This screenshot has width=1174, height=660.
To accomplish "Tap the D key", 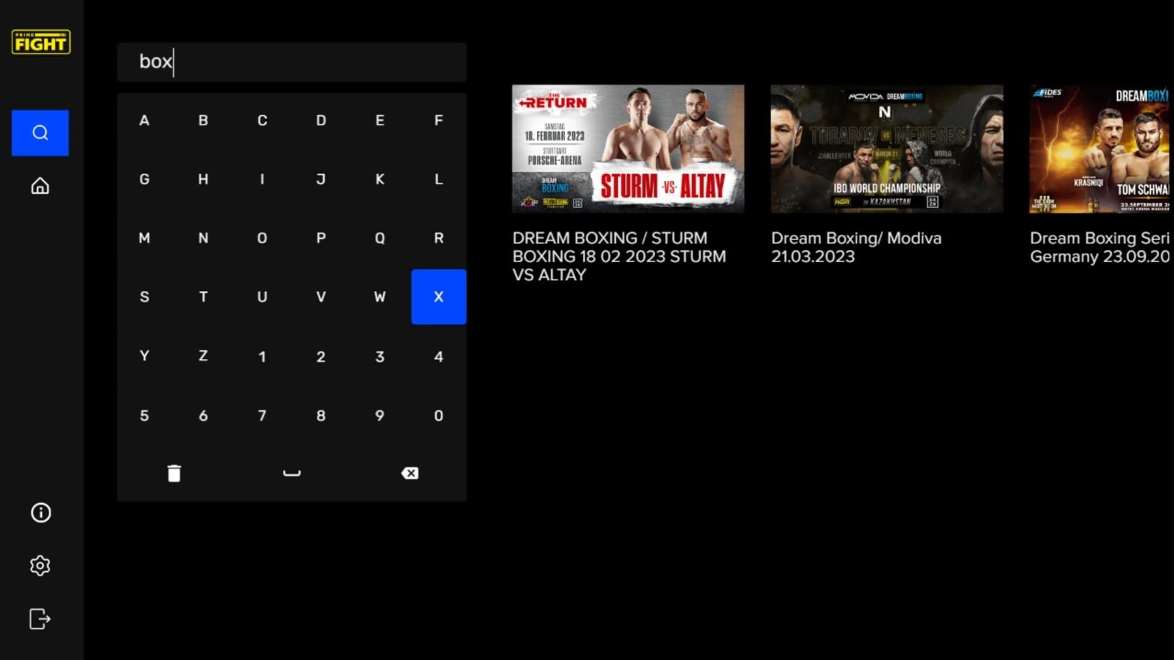I will tap(321, 120).
